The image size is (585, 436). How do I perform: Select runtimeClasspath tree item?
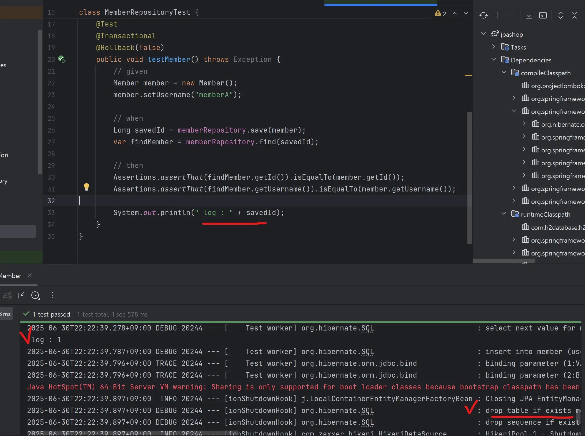click(x=545, y=214)
